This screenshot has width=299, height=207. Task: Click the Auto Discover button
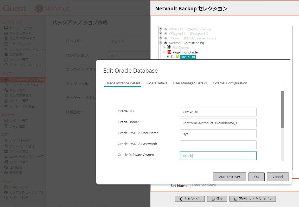(x=230, y=177)
